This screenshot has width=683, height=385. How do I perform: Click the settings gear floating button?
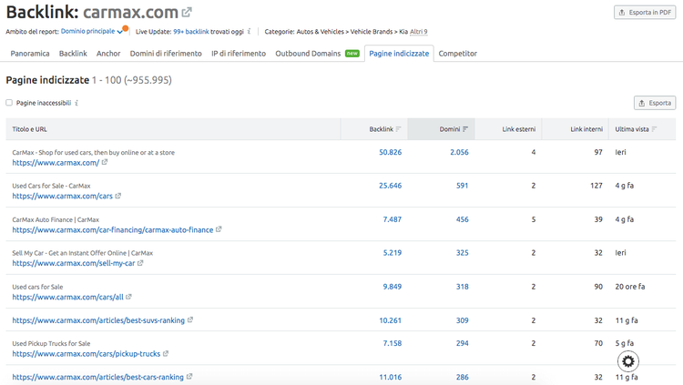pos(627,361)
